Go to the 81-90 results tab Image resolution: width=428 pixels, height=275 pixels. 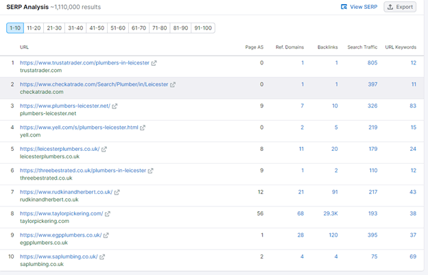pos(180,28)
